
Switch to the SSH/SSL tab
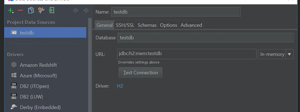(125, 25)
